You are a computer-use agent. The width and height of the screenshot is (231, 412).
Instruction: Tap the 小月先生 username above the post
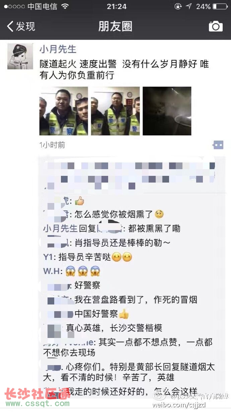(58, 49)
